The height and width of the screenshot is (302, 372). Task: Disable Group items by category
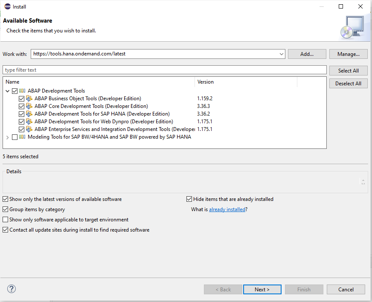(x=6, y=209)
